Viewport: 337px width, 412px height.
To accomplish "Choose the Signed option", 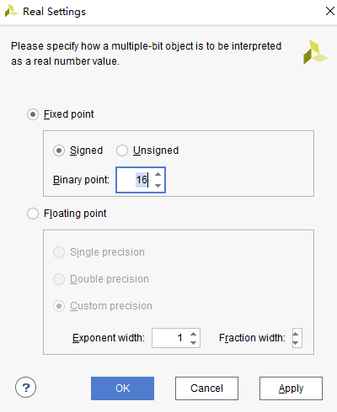I will coord(59,151).
